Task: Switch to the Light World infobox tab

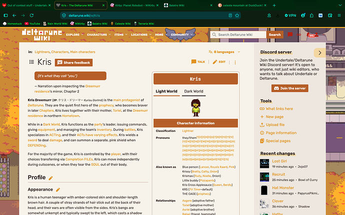Action: tap(166, 91)
